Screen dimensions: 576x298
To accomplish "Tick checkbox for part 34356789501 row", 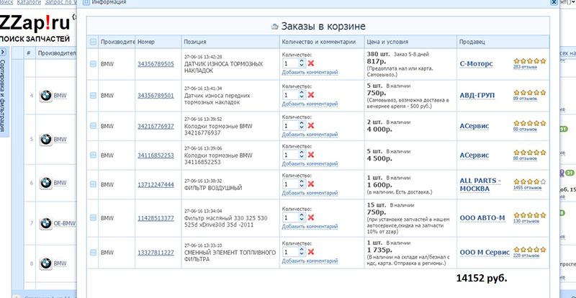I will 94,96.
